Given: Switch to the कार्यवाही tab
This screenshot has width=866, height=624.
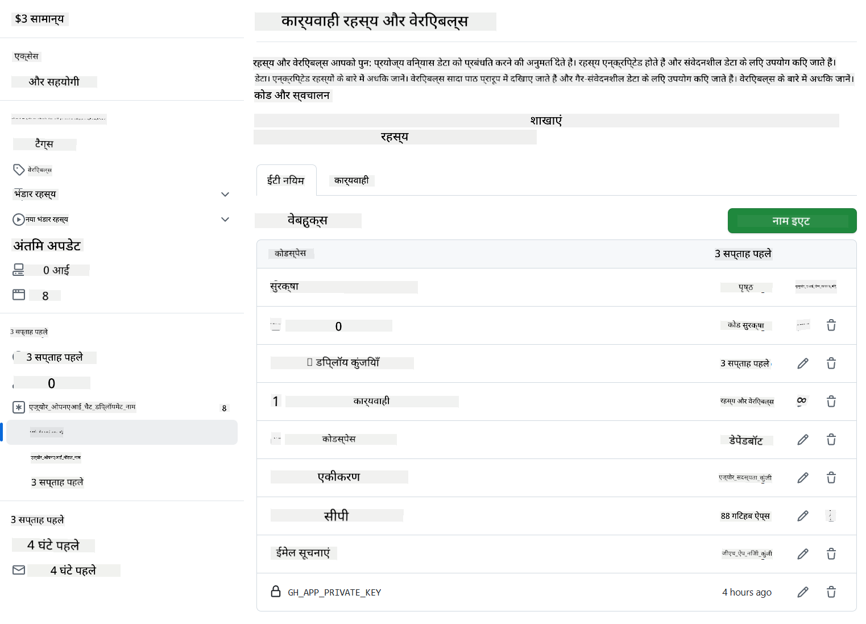Looking at the screenshot, I should (351, 180).
